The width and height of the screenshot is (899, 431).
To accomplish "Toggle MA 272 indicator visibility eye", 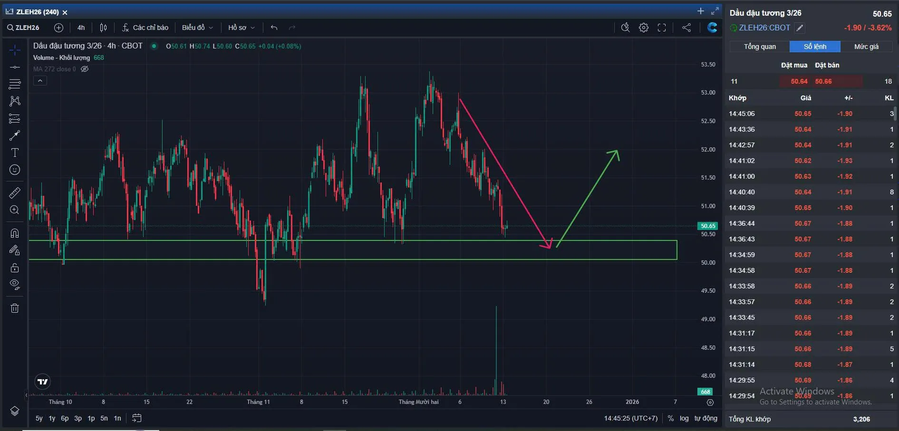I will pyautogui.click(x=85, y=69).
